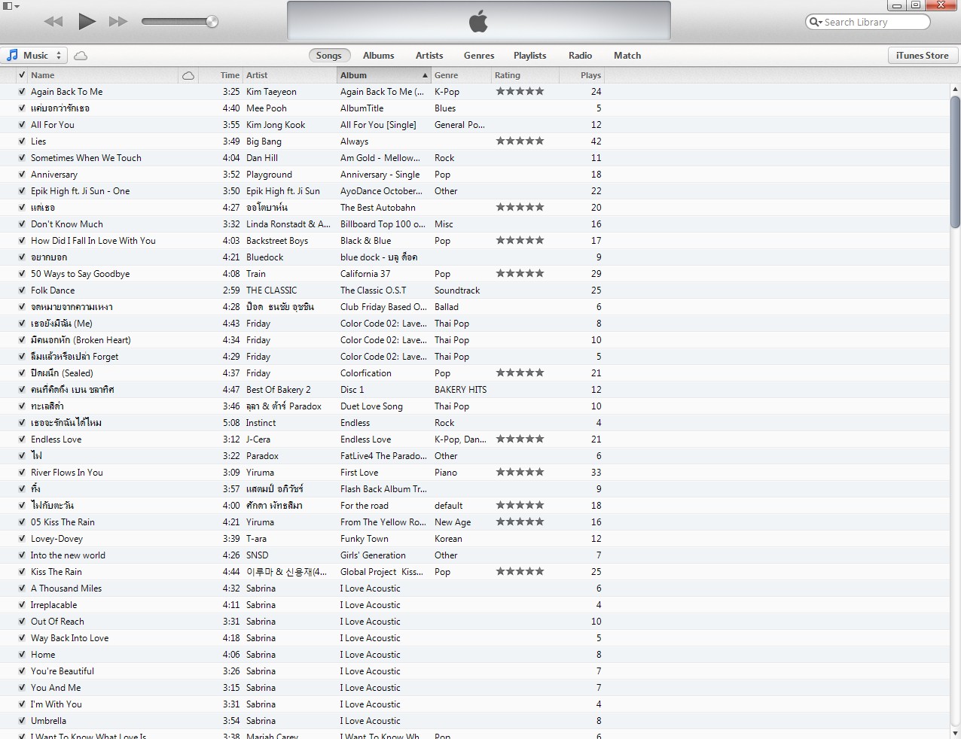Switch to the Artists tab
Viewport: 961px width, 739px height.
tap(429, 55)
